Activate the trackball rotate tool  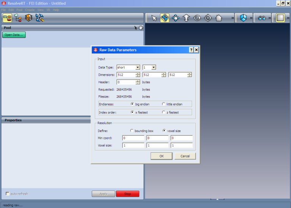pos(165,18)
